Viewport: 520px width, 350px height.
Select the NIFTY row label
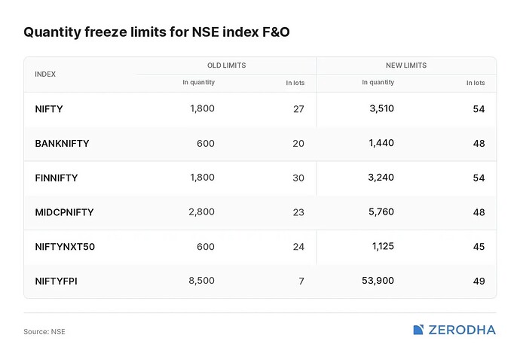pos(49,109)
